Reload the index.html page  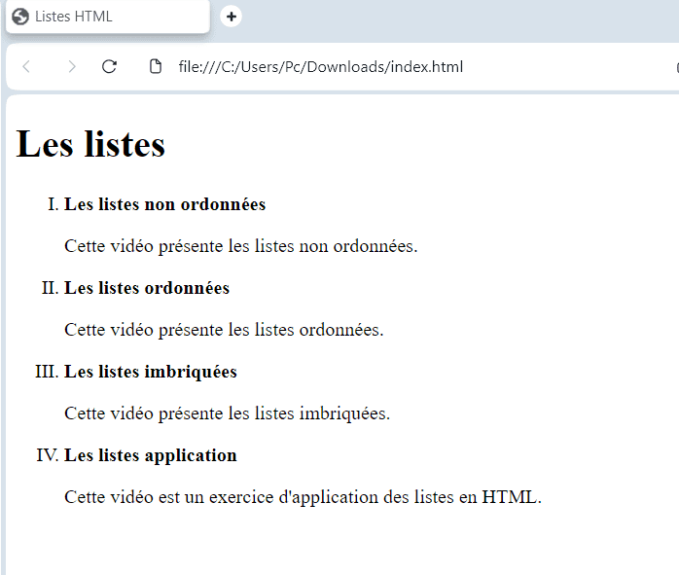tap(109, 67)
